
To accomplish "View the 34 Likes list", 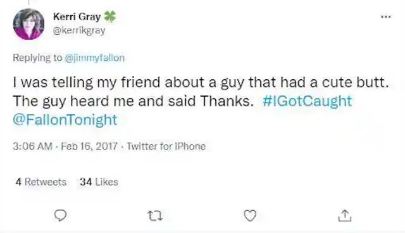I will (x=99, y=182).
